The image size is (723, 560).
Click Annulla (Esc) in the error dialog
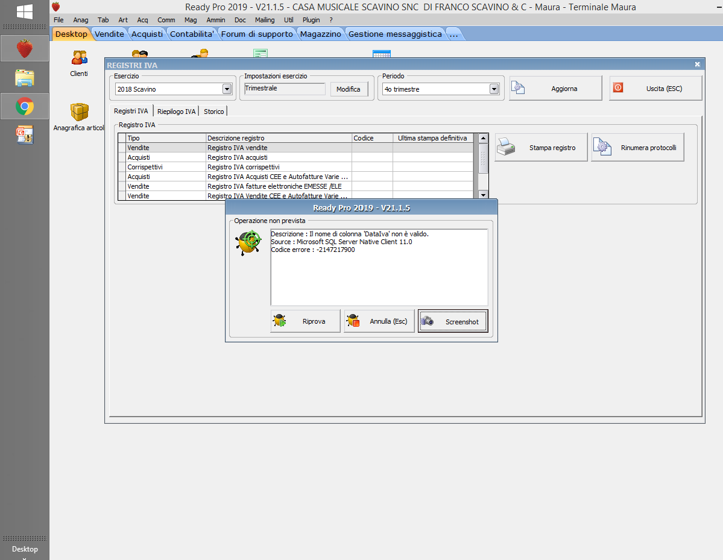click(379, 321)
